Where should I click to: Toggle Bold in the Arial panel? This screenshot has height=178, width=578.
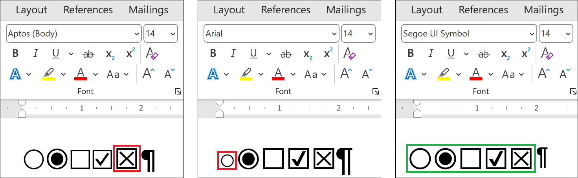click(213, 54)
